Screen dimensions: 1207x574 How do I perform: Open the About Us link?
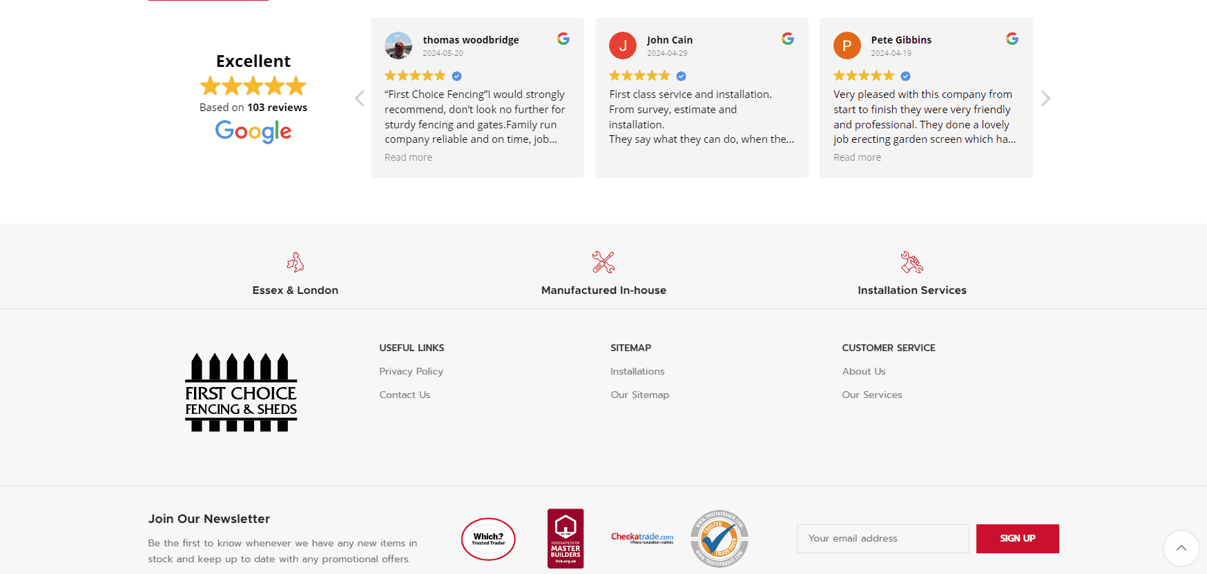click(x=863, y=371)
